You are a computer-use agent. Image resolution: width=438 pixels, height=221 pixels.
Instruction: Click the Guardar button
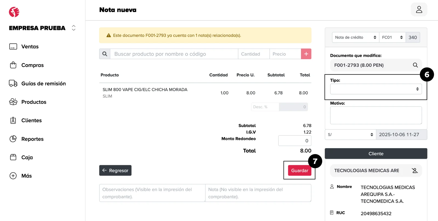coord(299,171)
